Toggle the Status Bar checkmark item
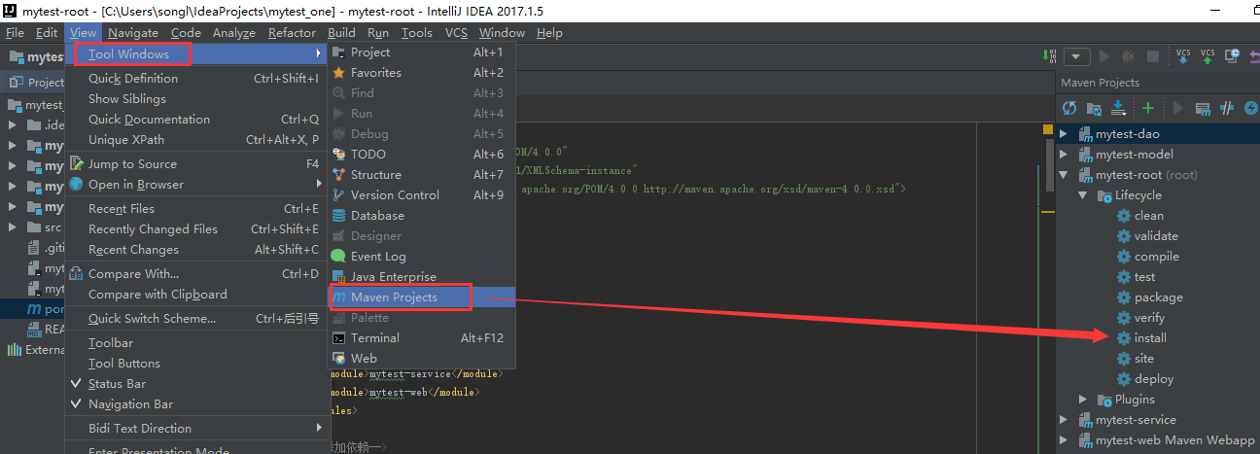 (195, 384)
